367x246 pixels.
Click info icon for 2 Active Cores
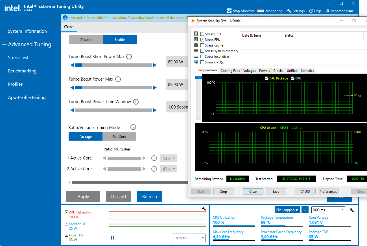pyautogui.click(x=154, y=169)
